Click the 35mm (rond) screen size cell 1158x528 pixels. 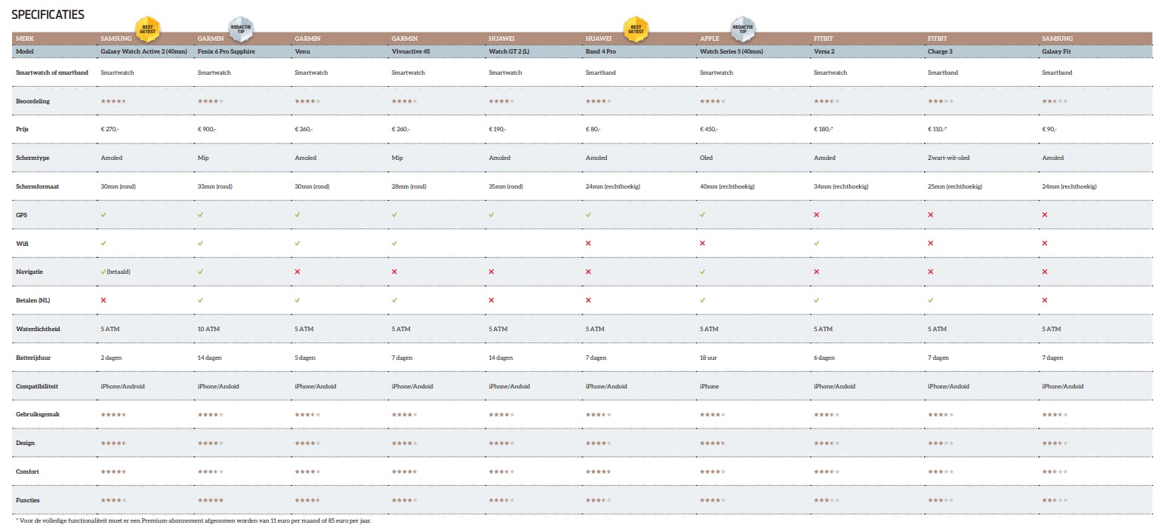pos(506,186)
